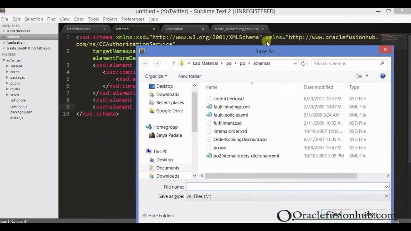411x231 pixels.
Task: Open the Organize dropdown menu
Action: coord(156,76)
